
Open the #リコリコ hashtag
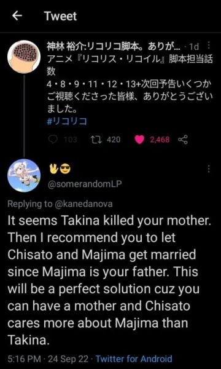[67, 122]
